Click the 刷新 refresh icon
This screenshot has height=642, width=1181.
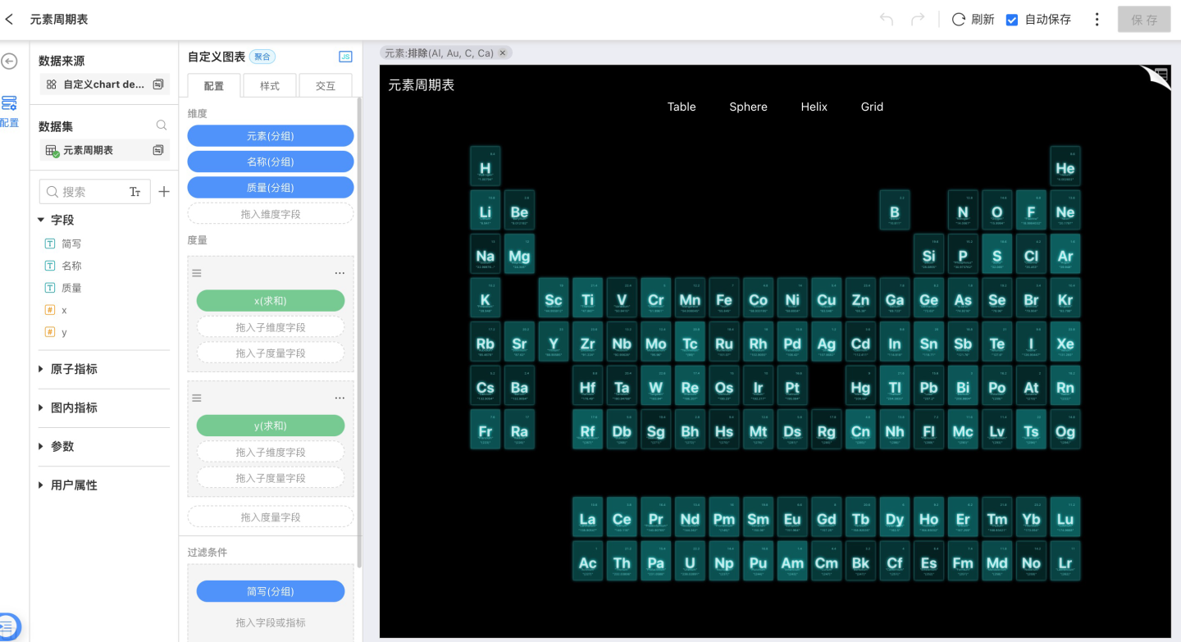click(x=958, y=19)
